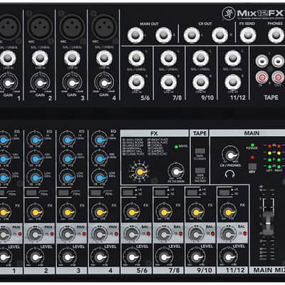Viewport: 285px width, 285px height.
Task: Click the channel 4 yellow FX knob
Action: (x=100, y=212)
